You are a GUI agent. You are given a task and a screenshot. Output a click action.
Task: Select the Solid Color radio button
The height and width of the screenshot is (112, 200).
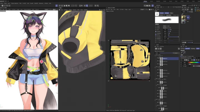(x=181, y=56)
